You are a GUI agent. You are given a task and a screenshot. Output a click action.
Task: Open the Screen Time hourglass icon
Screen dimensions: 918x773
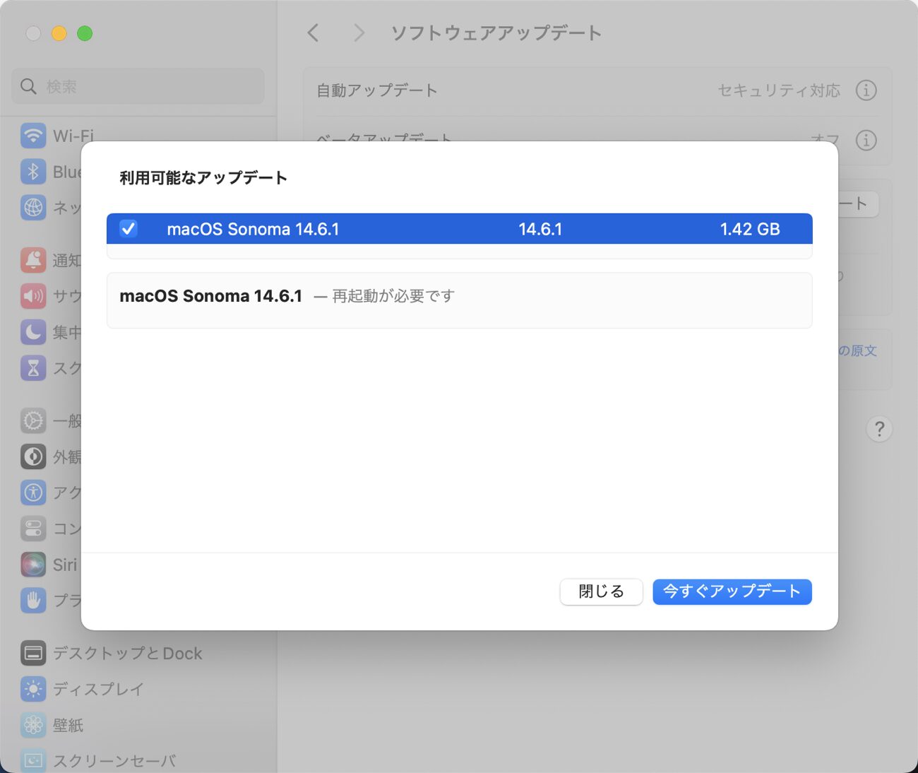pyautogui.click(x=33, y=367)
